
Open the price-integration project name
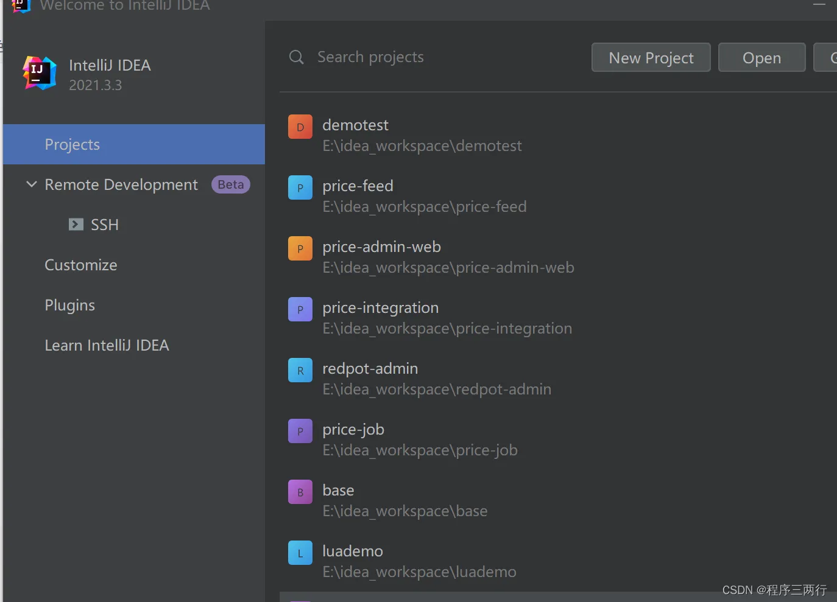click(380, 307)
